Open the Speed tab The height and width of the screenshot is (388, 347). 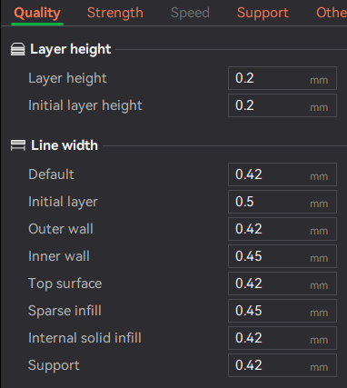[190, 13]
